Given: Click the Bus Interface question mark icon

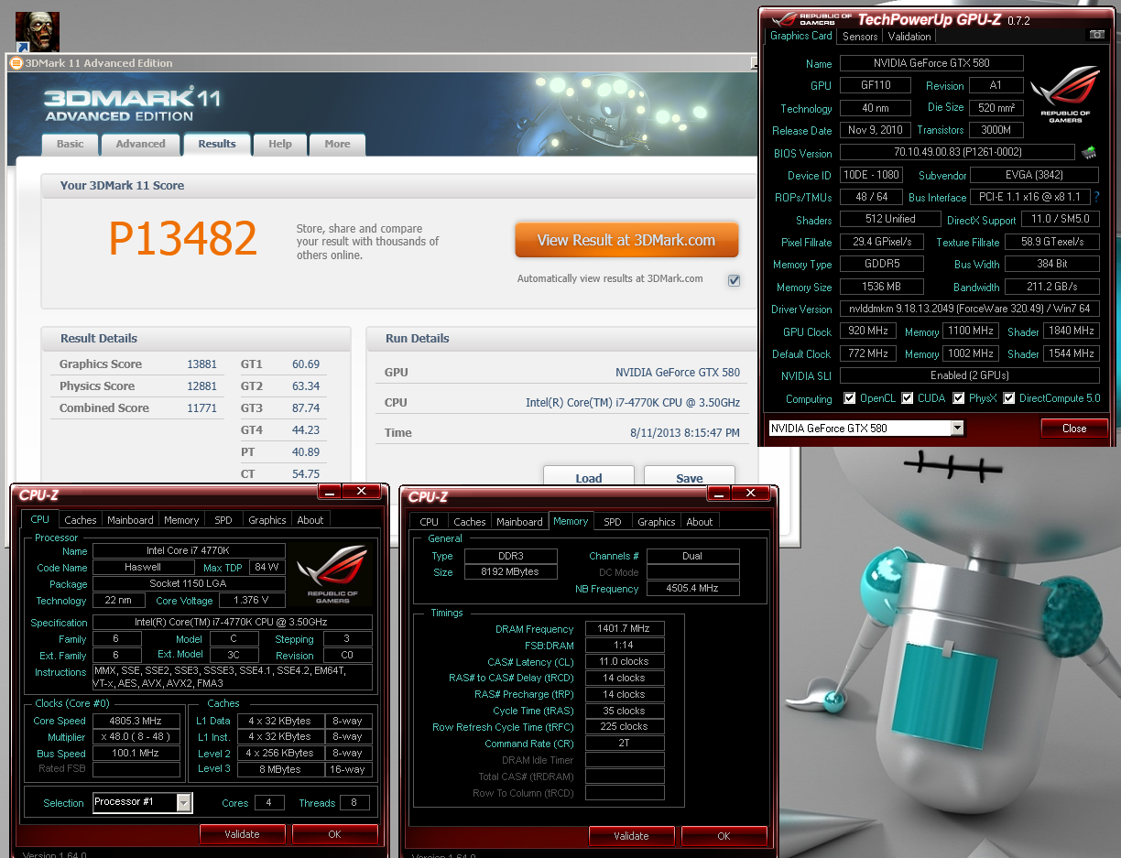Looking at the screenshot, I should [x=1096, y=197].
